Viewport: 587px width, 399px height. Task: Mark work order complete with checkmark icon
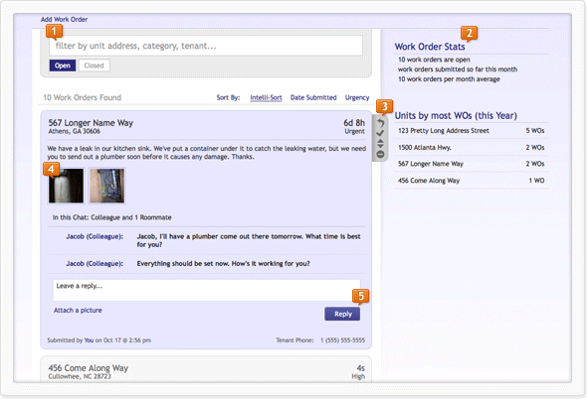380,133
